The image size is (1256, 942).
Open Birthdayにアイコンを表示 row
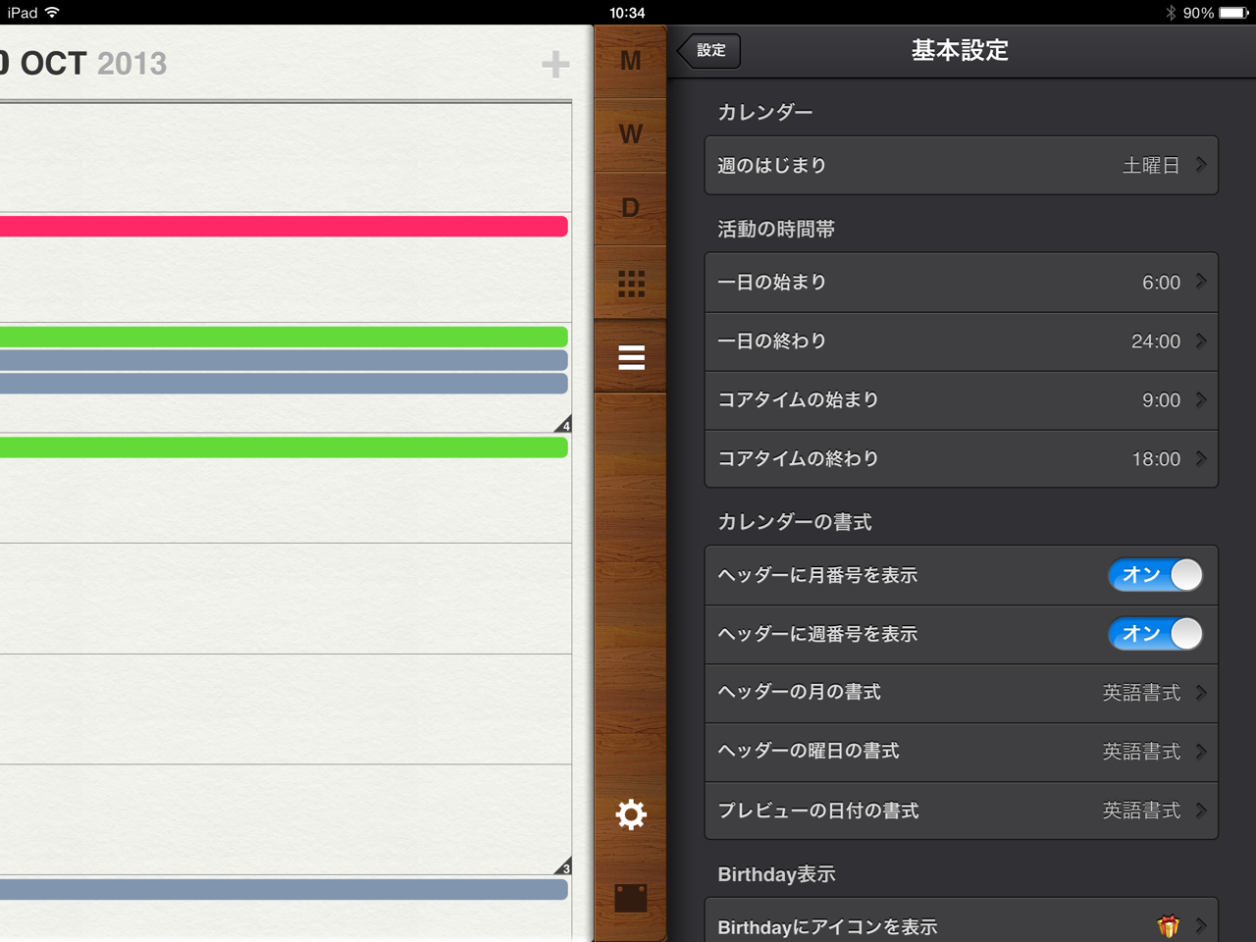[x=961, y=925]
